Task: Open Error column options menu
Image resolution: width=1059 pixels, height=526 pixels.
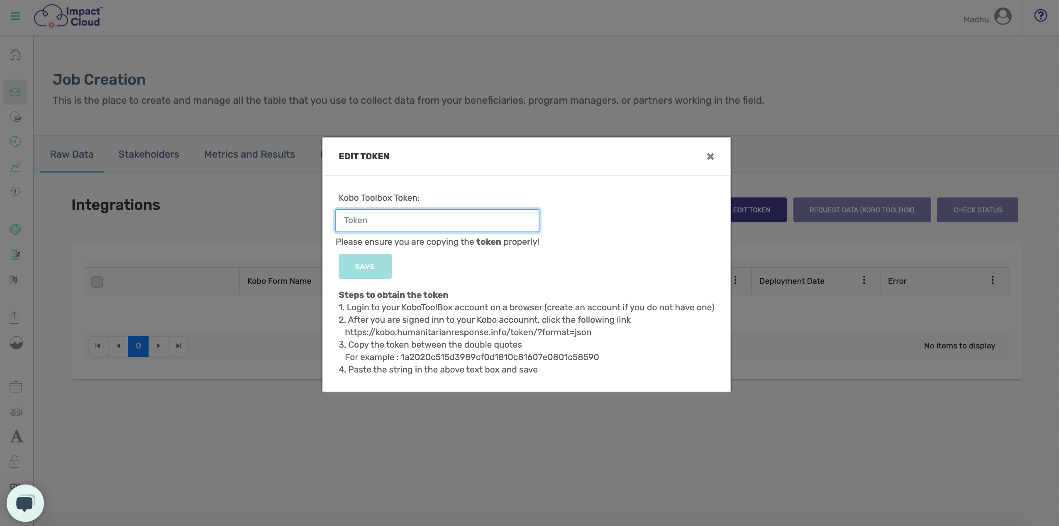Action: tap(993, 280)
